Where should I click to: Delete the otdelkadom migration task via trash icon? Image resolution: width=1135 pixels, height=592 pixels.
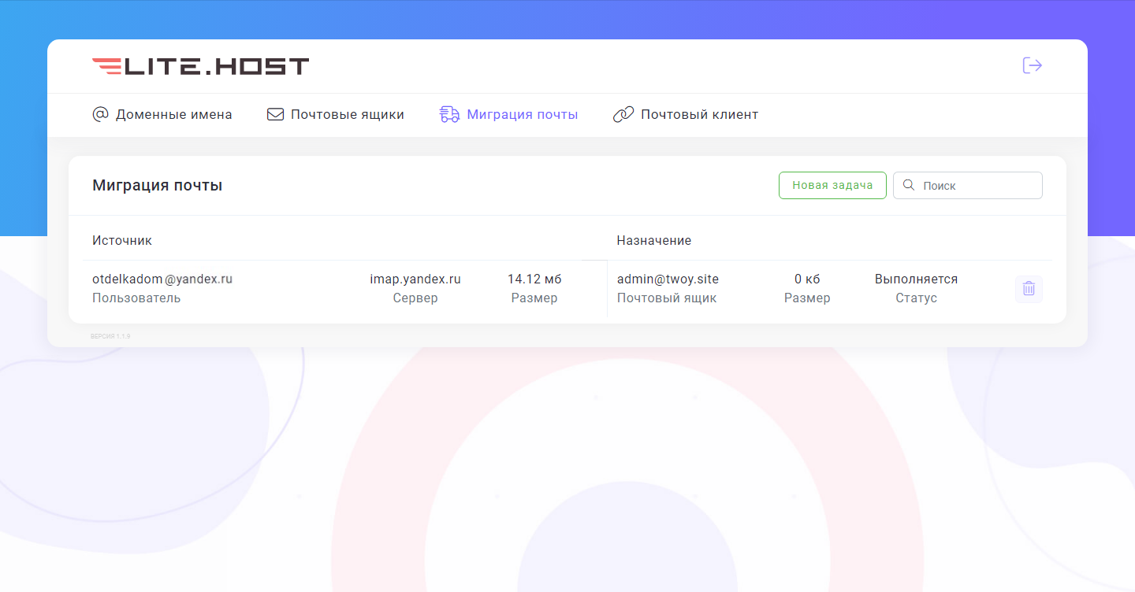(1029, 289)
